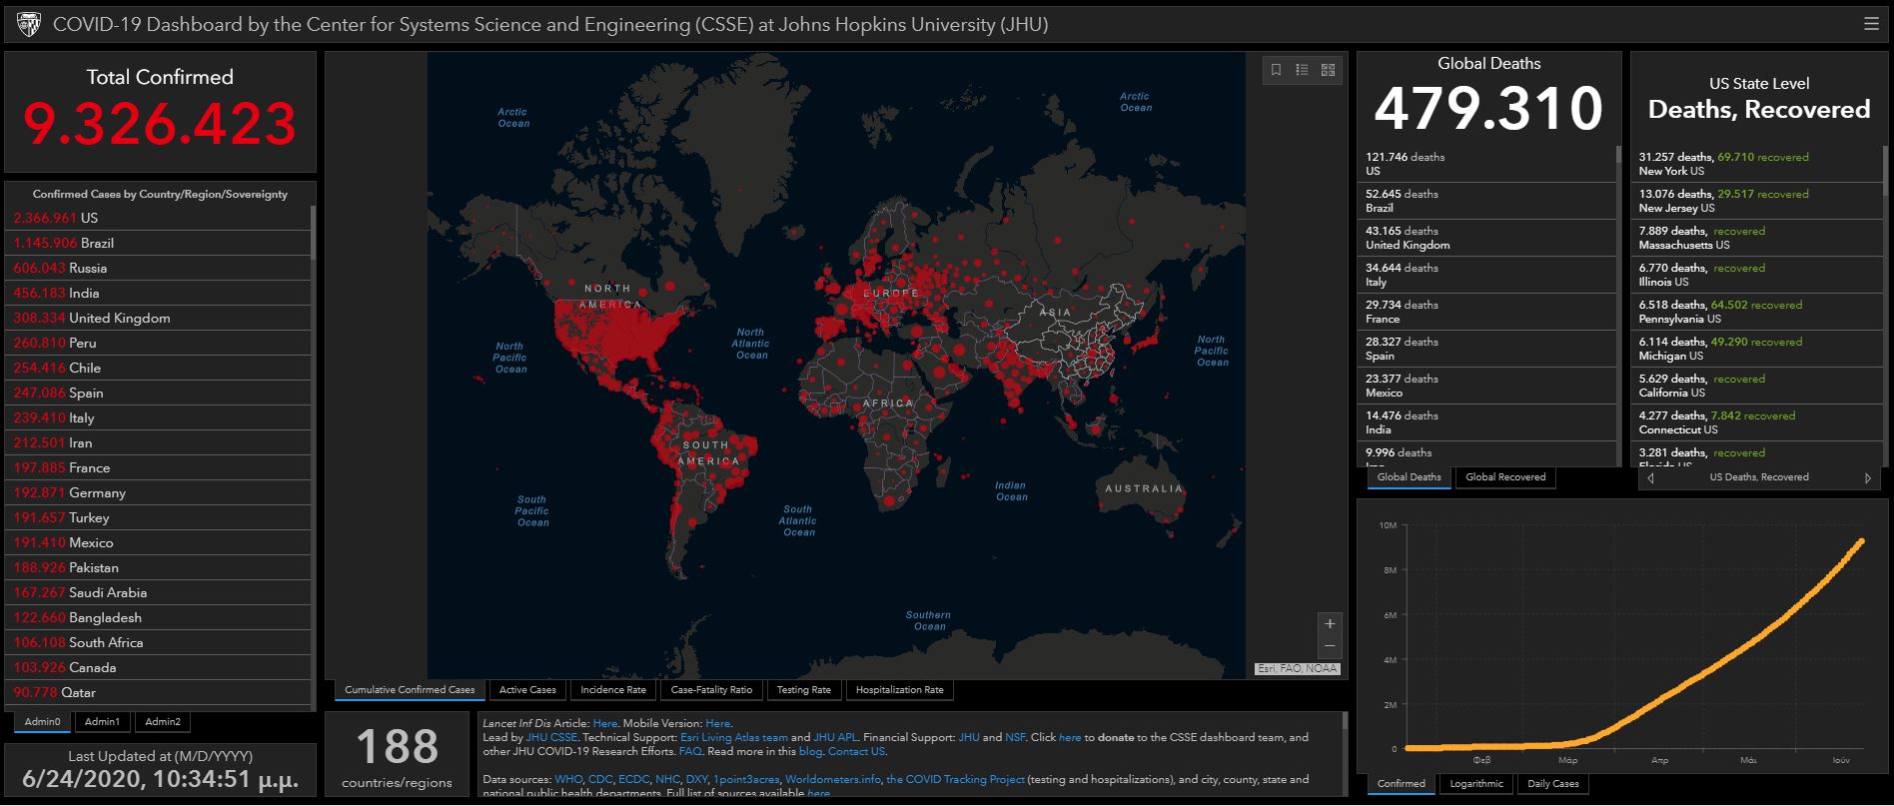The image size is (1894, 806).
Task: Switch to the Admin0 tab
Action: point(43,722)
